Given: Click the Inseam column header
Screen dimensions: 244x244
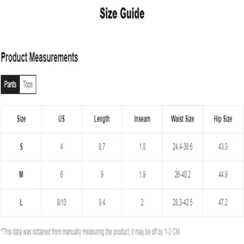Looking at the screenshot, I should click(x=142, y=119).
